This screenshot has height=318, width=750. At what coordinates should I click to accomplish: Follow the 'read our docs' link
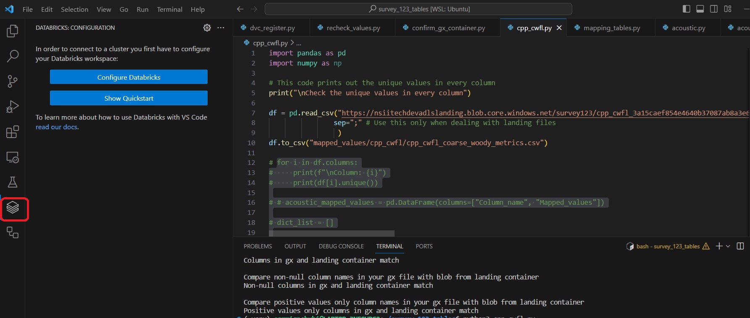click(x=56, y=127)
